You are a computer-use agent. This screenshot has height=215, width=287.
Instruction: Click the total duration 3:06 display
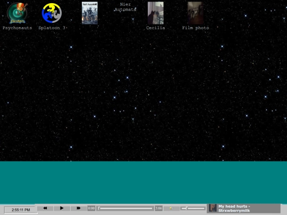pyautogui.click(x=159, y=208)
